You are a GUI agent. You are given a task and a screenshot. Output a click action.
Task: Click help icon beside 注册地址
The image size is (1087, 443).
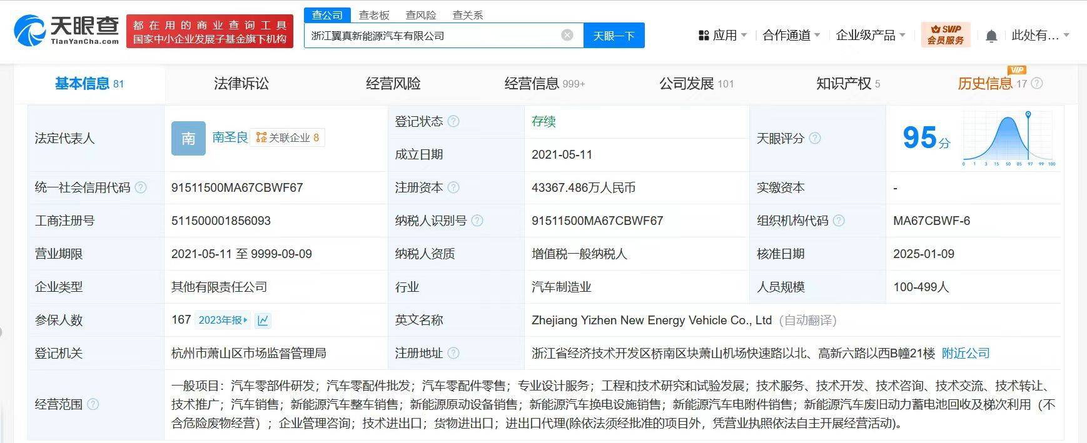[x=453, y=353]
